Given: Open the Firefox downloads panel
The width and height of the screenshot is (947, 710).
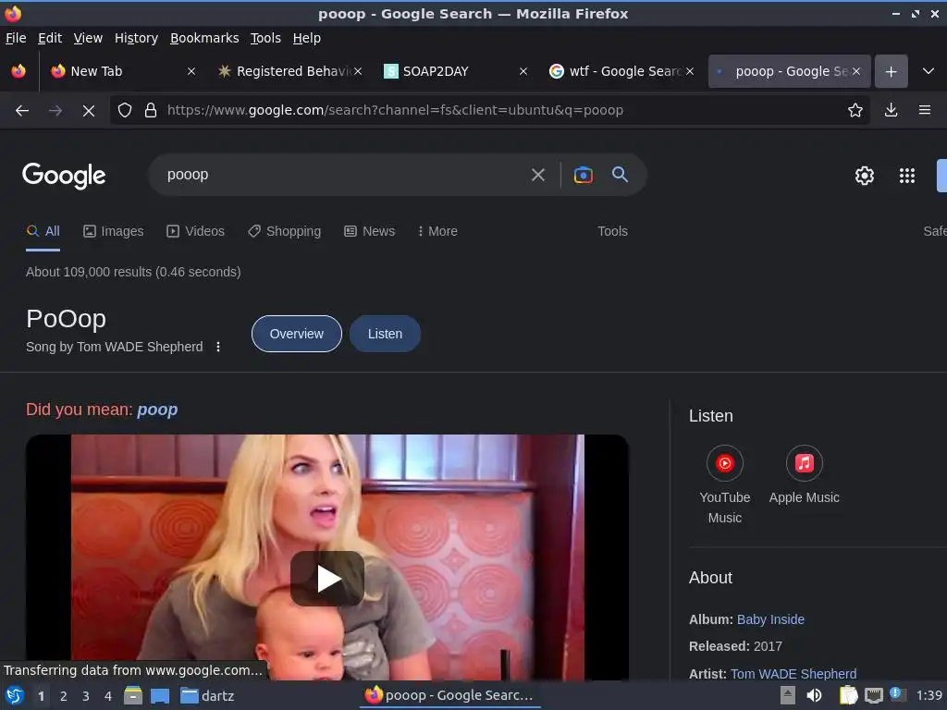Looking at the screenshot, I should (891, 111).
